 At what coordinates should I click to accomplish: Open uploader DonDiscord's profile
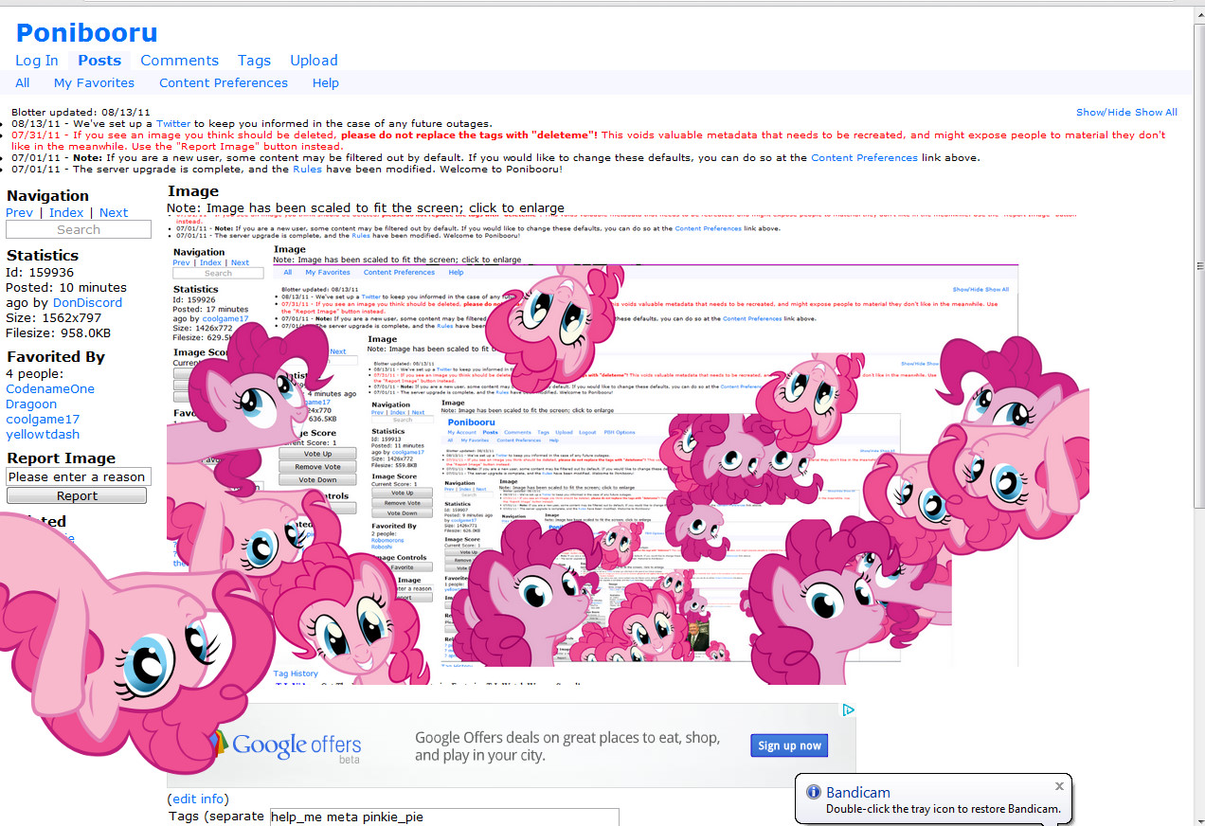point(87,302)
